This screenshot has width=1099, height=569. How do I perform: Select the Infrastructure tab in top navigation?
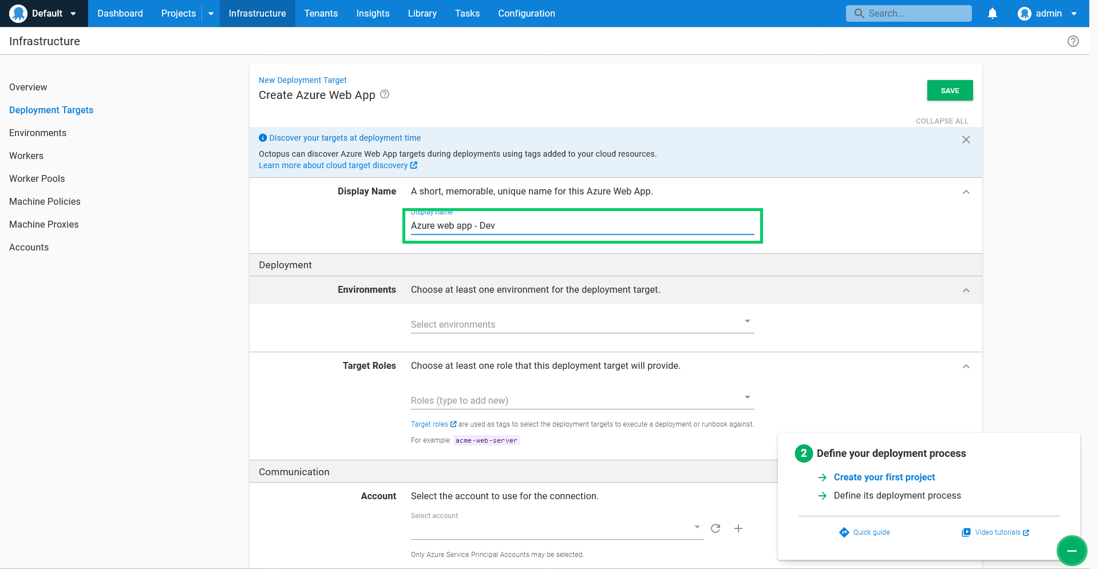tap(258, 13)
